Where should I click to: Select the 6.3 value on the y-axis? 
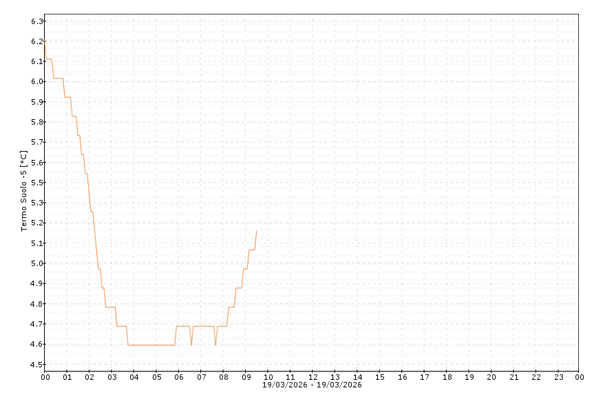click(37, 21)
